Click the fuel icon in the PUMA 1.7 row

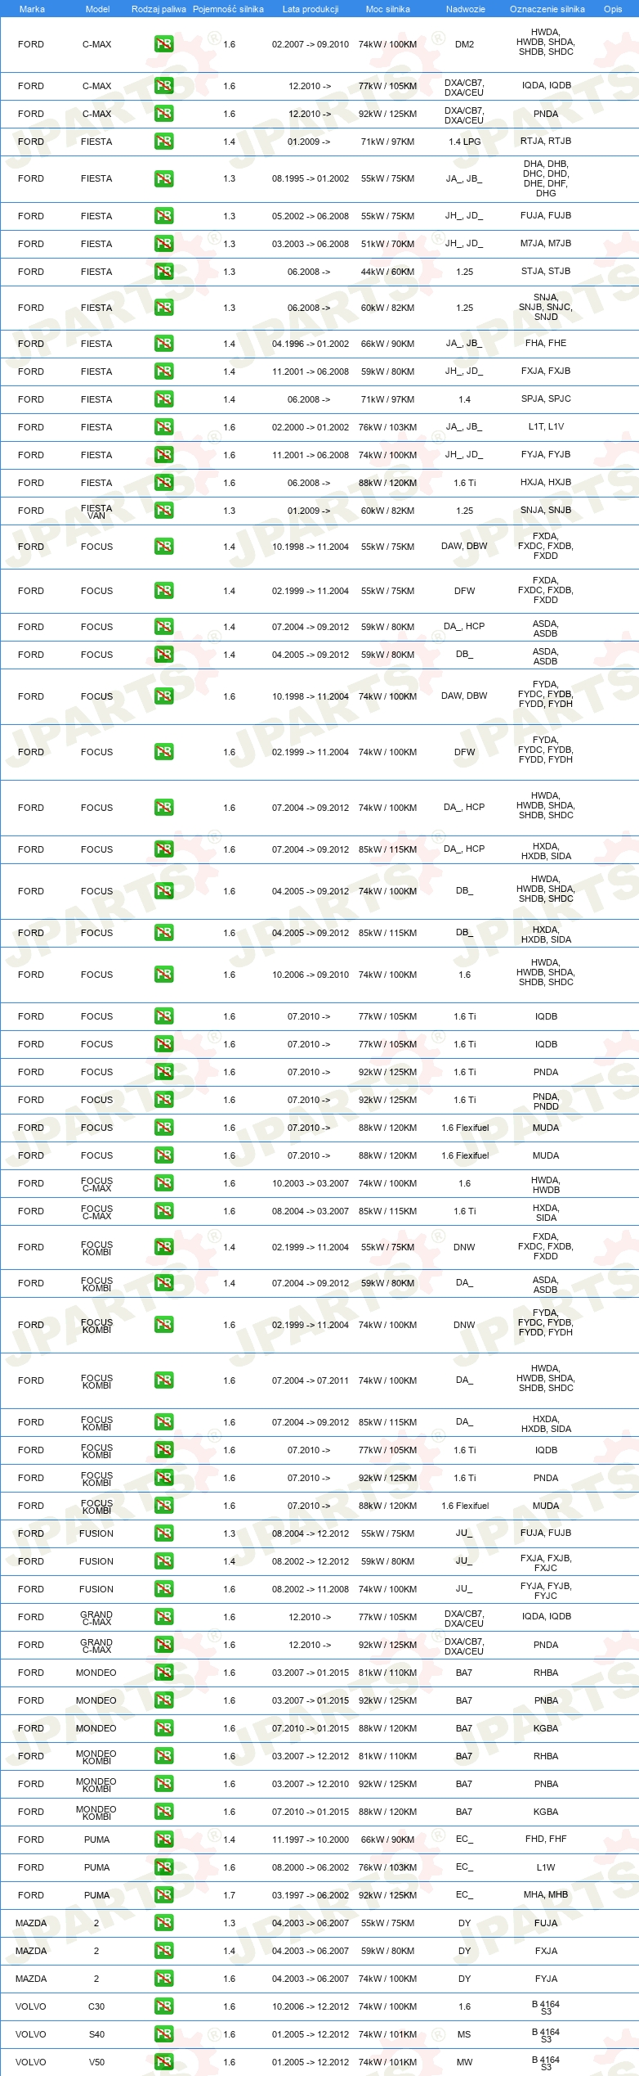[x=163, y=1895]
